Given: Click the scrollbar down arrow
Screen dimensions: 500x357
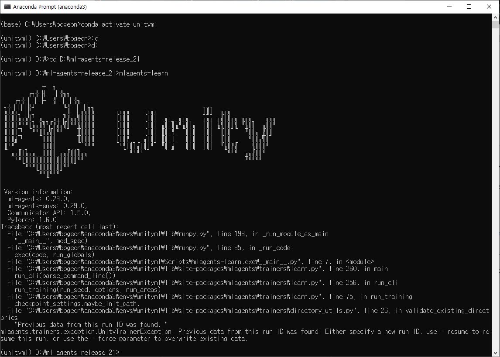Looking at the screenshot, I should pos(496,353).
